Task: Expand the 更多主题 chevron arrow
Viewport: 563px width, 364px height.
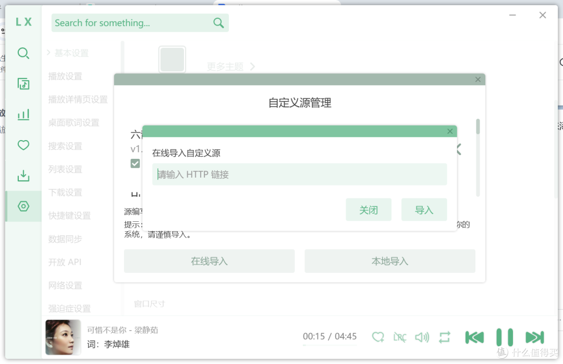Action: coord(252,66)
